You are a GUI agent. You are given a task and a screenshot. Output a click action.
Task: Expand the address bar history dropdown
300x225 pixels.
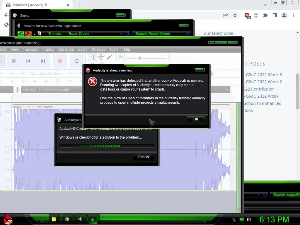pos(121,34)
